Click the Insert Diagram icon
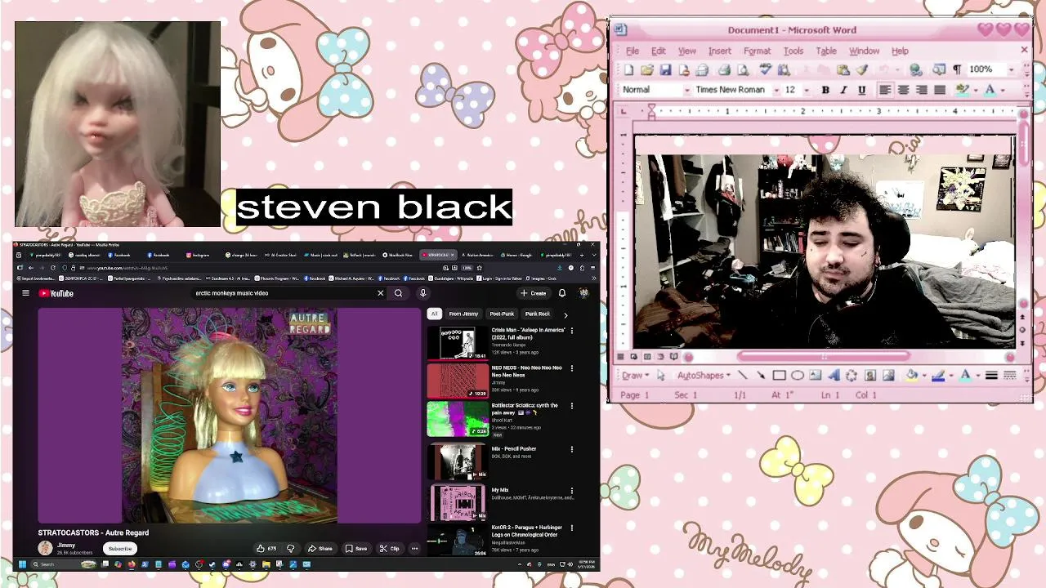The height and width of the screenshot is (588, 1046). click(852, 376)
